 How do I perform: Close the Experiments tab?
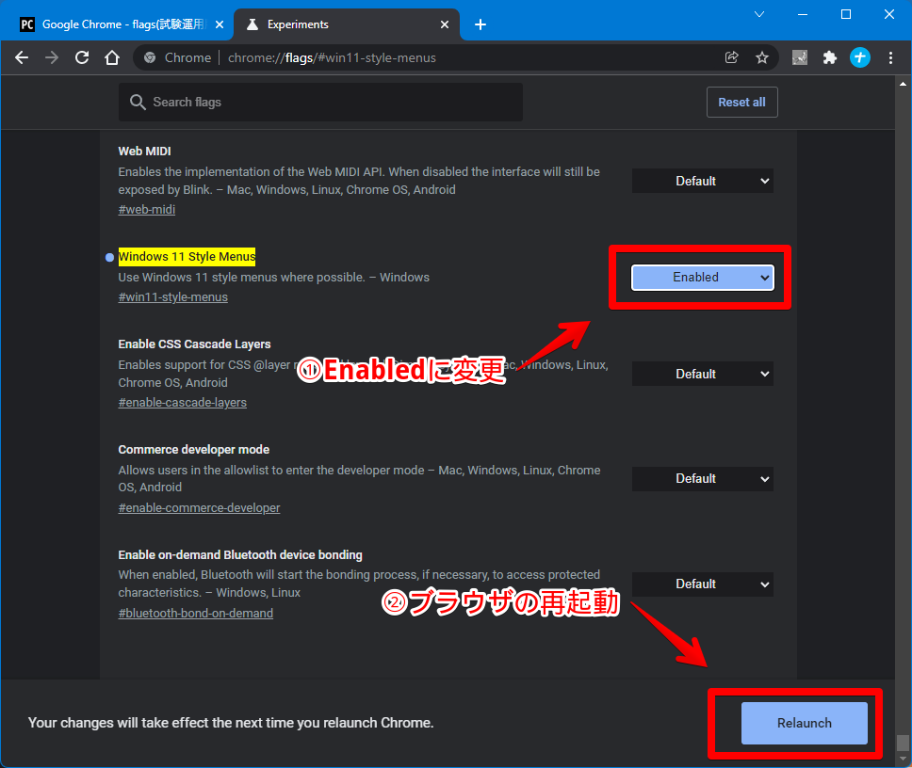[445, 24]
